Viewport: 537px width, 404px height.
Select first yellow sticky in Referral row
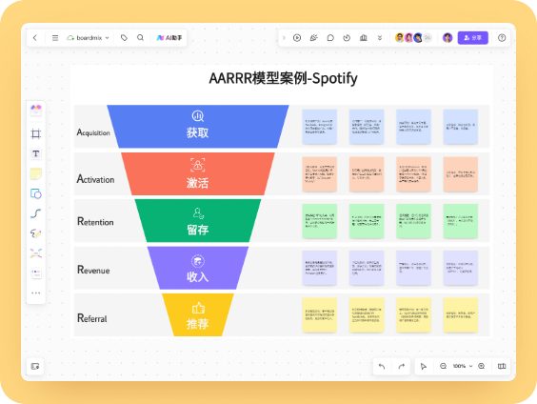point(320,314)
